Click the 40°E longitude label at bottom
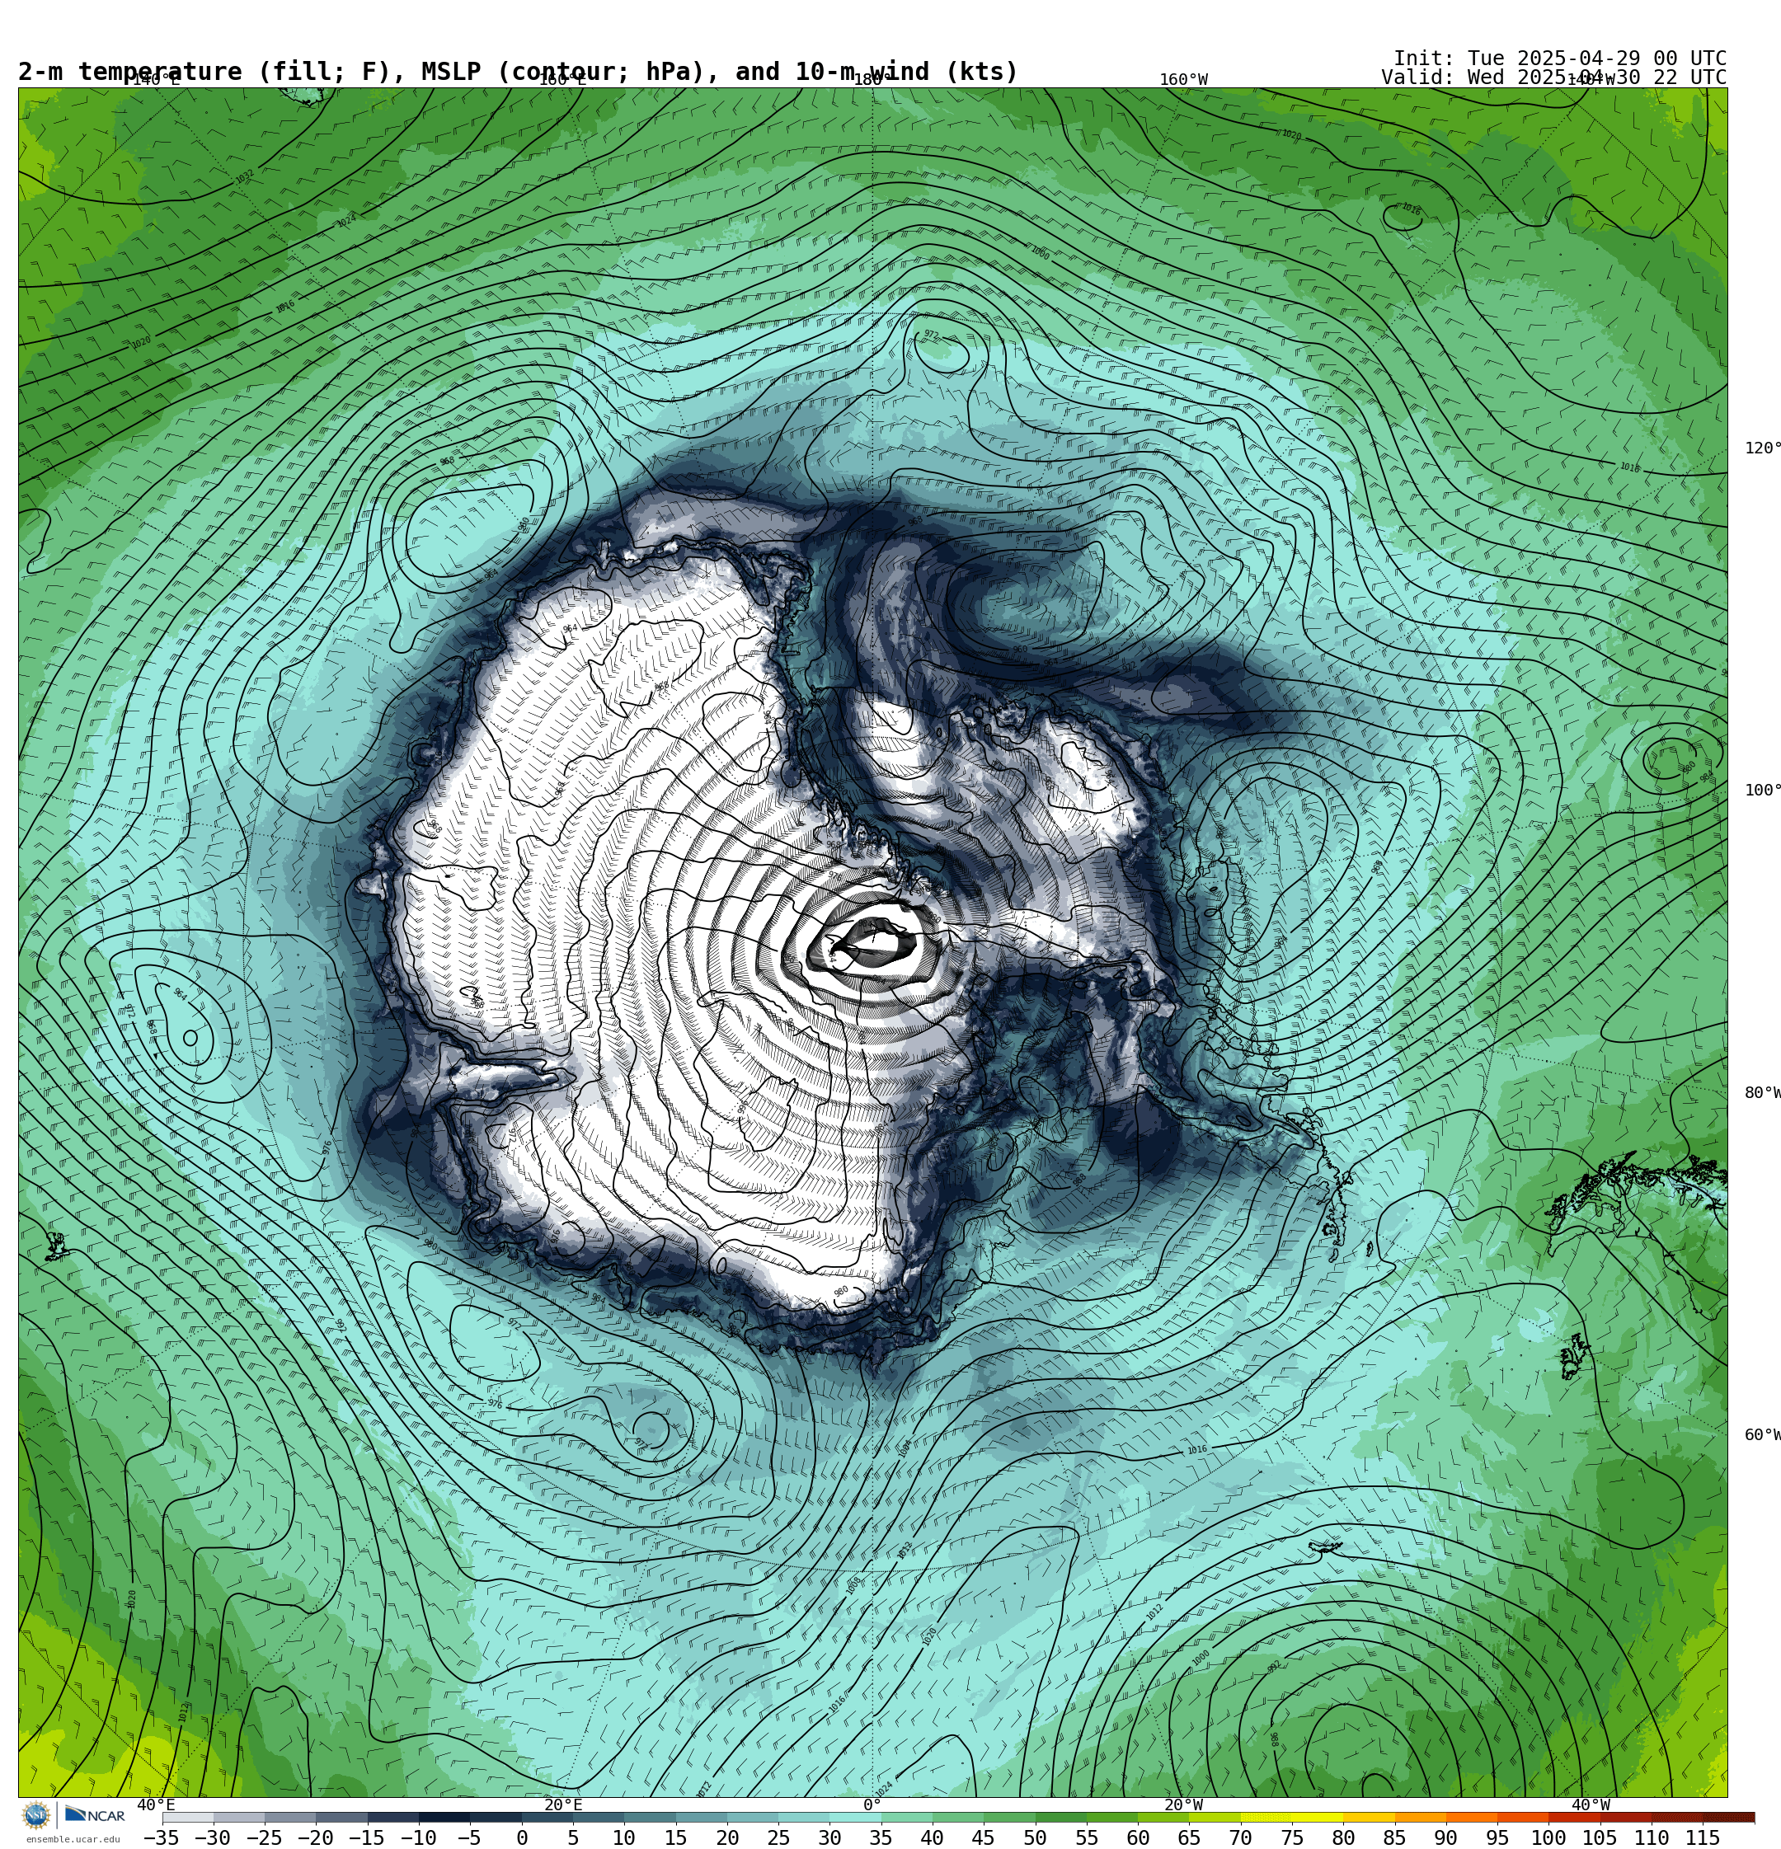1781x1849 pixels. 156,1804
